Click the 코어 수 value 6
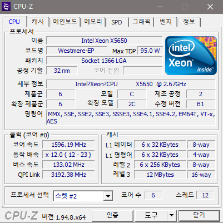Image resolution: width=223 pixels, height=223 pixels. (x=153, y=195)
